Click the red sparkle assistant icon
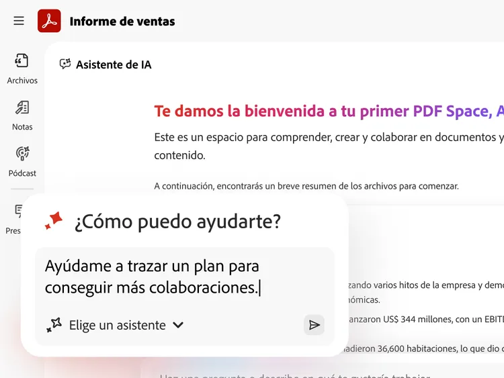 click(54, 220)
